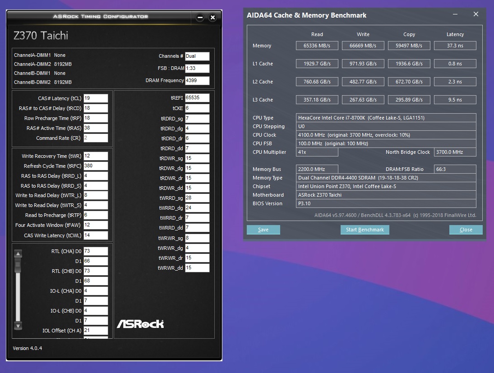The height and width of the screenshot is (373, 494).
Task: Click the Read to Precharge (tRTP) field
Action: [x=96, y=215]
